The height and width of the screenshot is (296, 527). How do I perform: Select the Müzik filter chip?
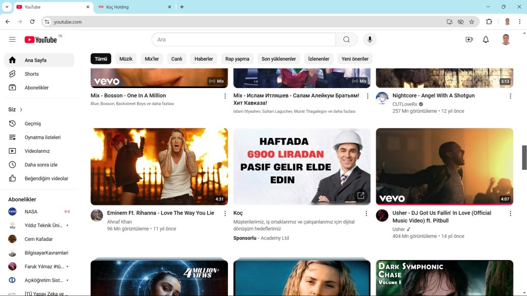point(126,59)
